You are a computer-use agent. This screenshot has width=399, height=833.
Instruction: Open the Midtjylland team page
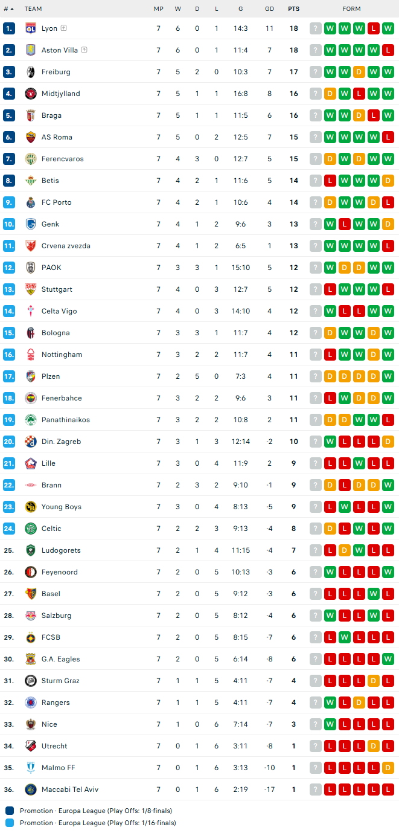point(60,94)
